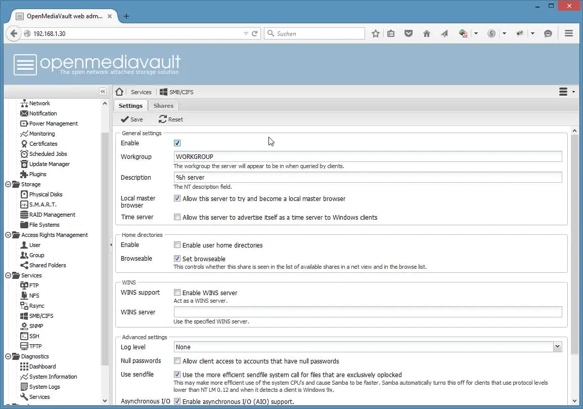
Task: Open the Log level dropdown
Action: tap(557, 347)
